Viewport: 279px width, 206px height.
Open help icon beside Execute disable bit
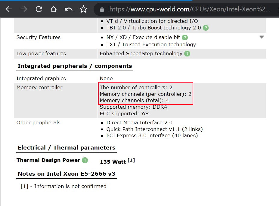tap(185, 38)
